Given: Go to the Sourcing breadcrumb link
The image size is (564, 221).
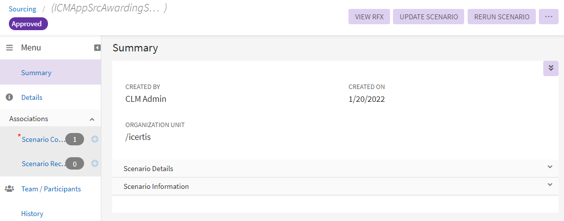Looking at the screenshot, I should (22, 9).
